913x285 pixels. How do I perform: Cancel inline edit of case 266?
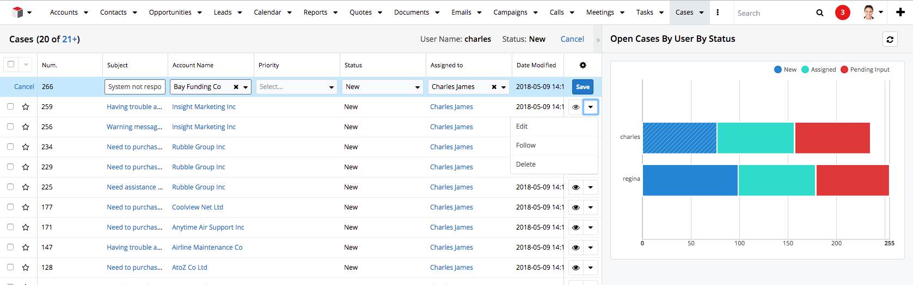[24, 87]
